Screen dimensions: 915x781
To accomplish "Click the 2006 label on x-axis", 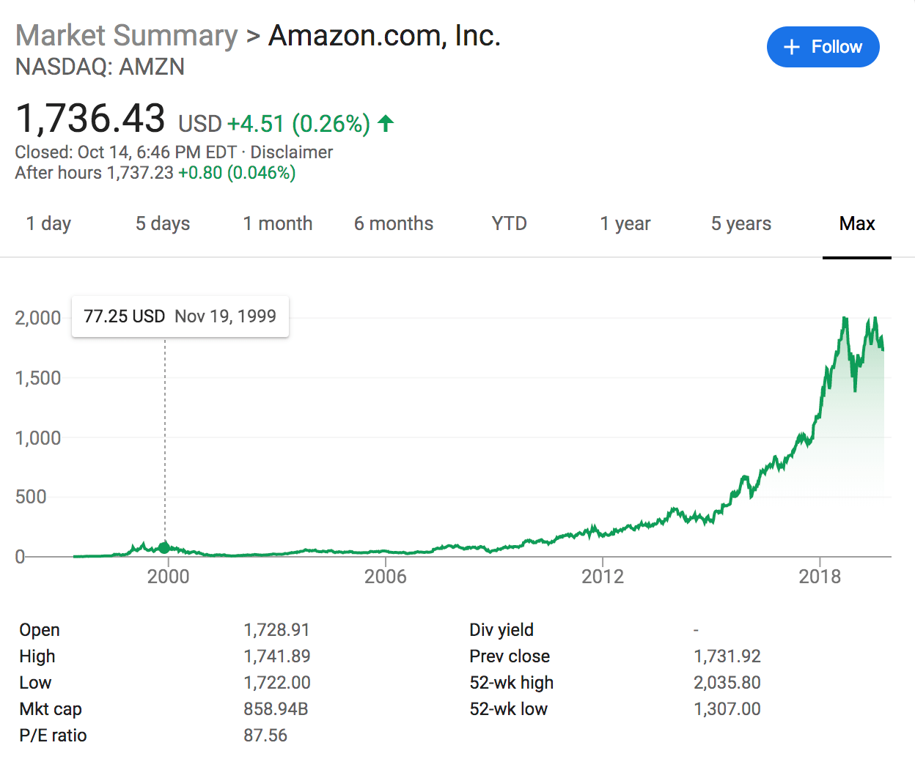I will [386, 577].
